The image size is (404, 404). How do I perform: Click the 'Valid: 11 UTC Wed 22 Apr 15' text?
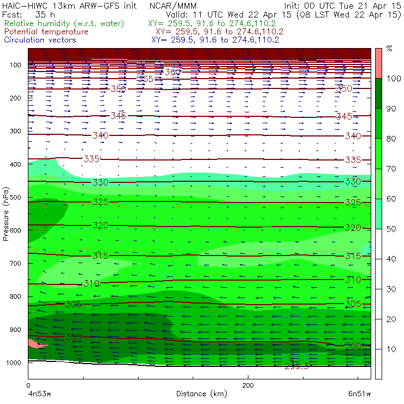pyautogui.click(x=229, y=14)
